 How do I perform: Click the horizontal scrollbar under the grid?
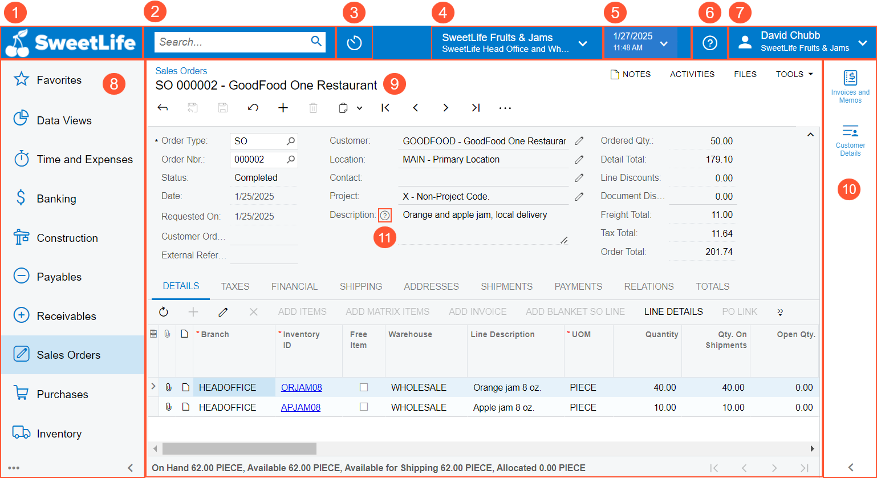(x=239, y=448)
